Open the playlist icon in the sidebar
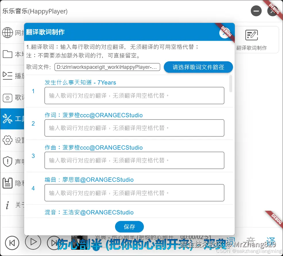 coord(7,76)
